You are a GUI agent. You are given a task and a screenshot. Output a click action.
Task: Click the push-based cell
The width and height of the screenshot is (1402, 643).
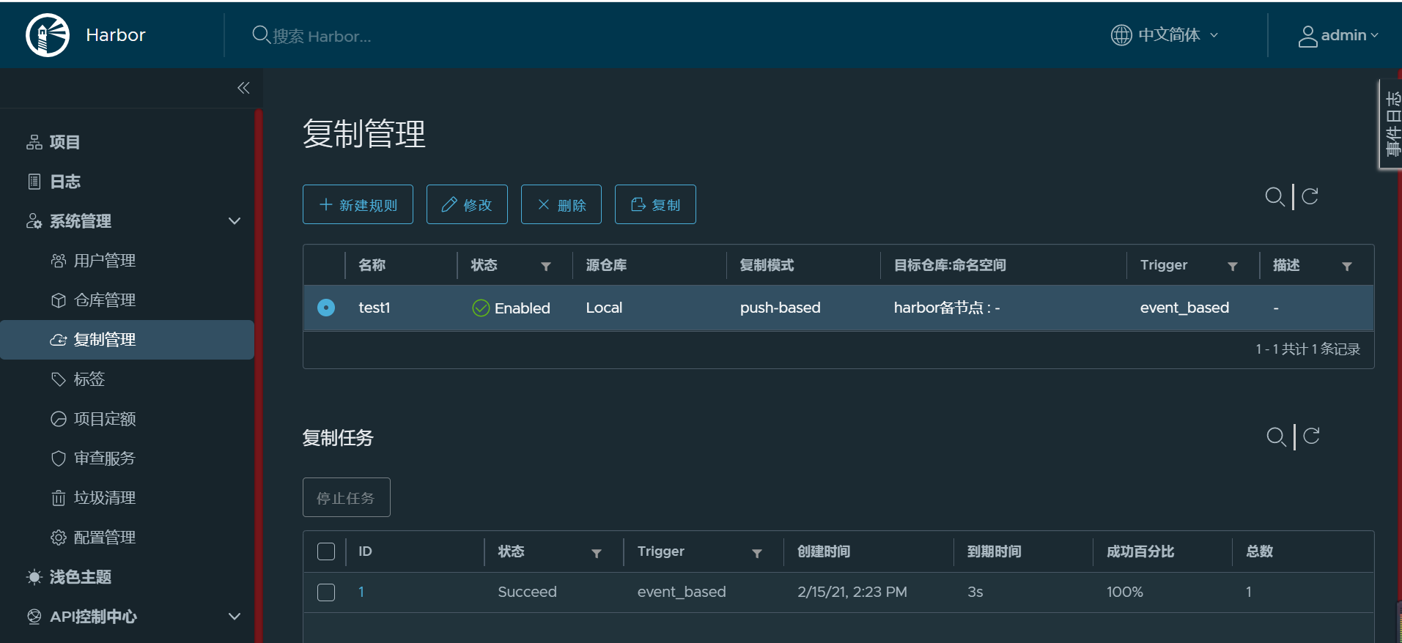pos(780,308)
